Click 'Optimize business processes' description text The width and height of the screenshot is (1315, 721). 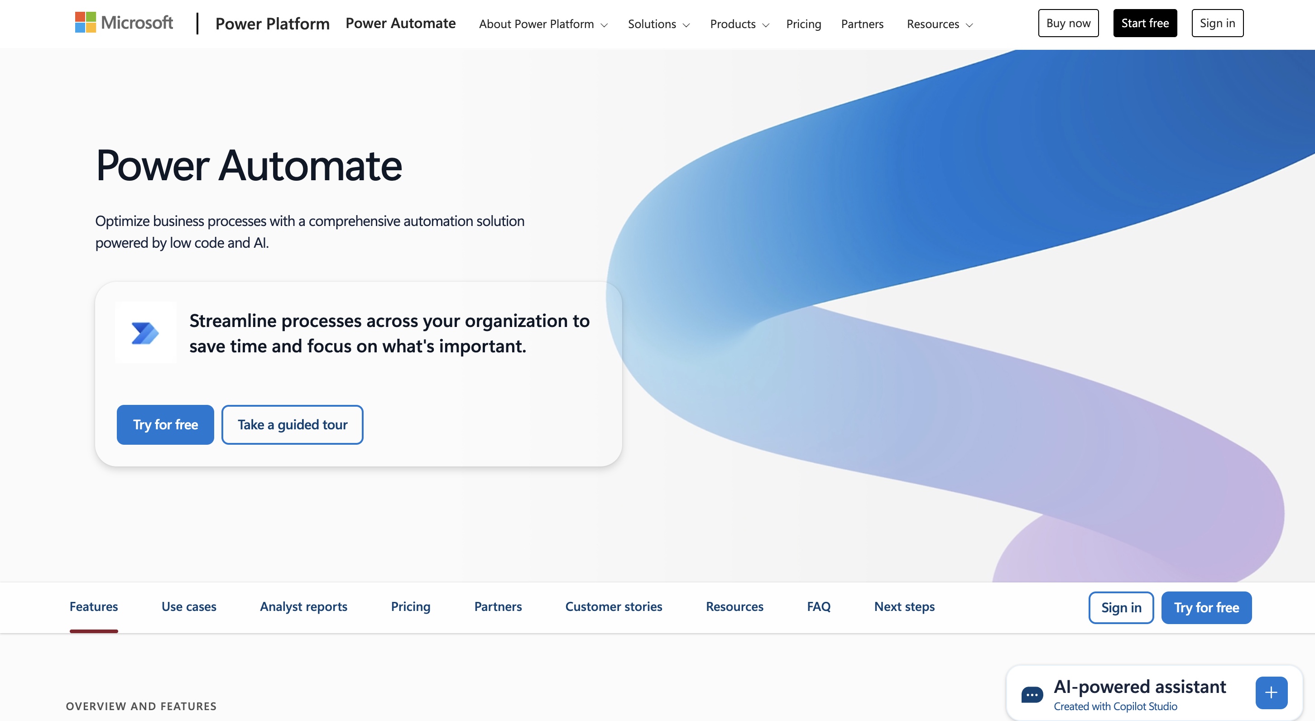pos(310,232)
